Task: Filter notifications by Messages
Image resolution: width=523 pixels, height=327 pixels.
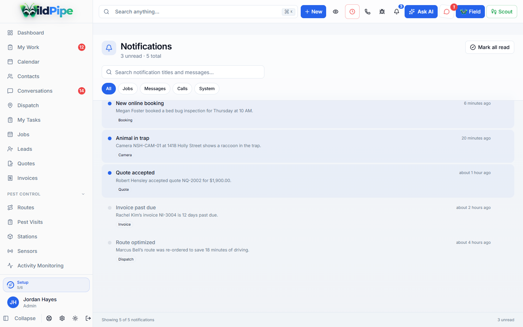Action: (x=155, y=89)
